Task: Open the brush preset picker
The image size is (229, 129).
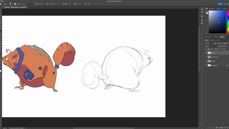Action: (x=11, y=4)
